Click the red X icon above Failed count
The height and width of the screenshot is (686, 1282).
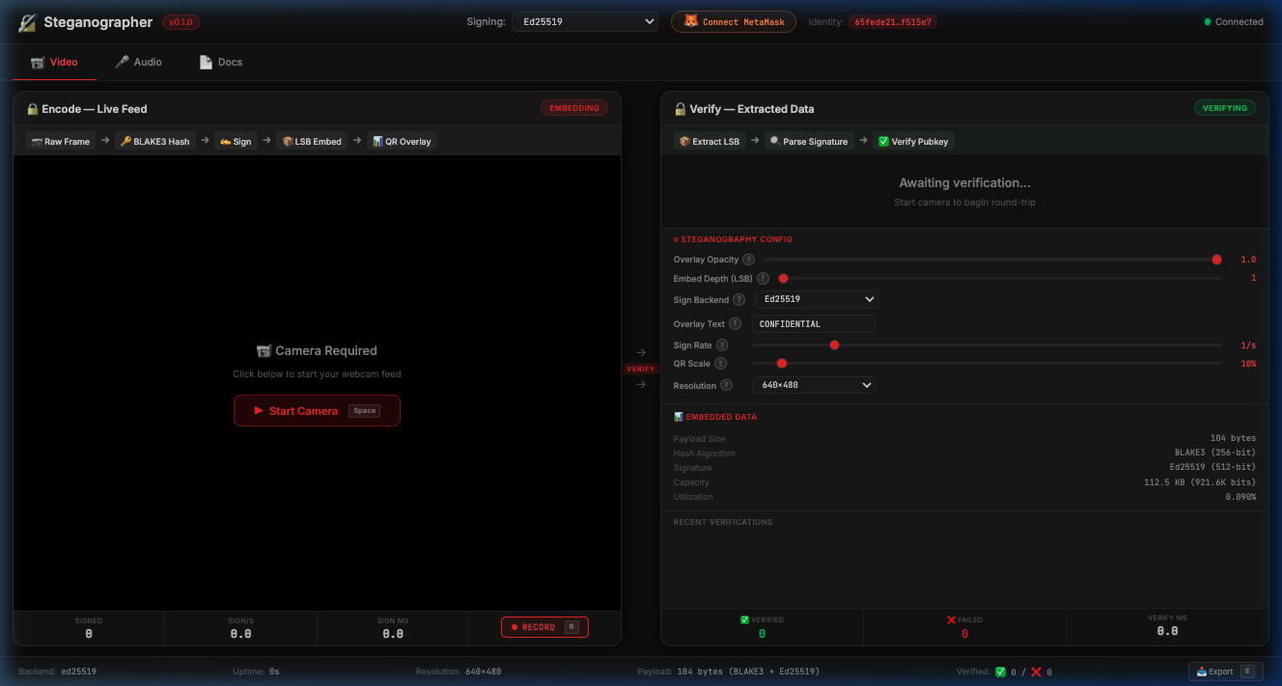coord(951,619)
